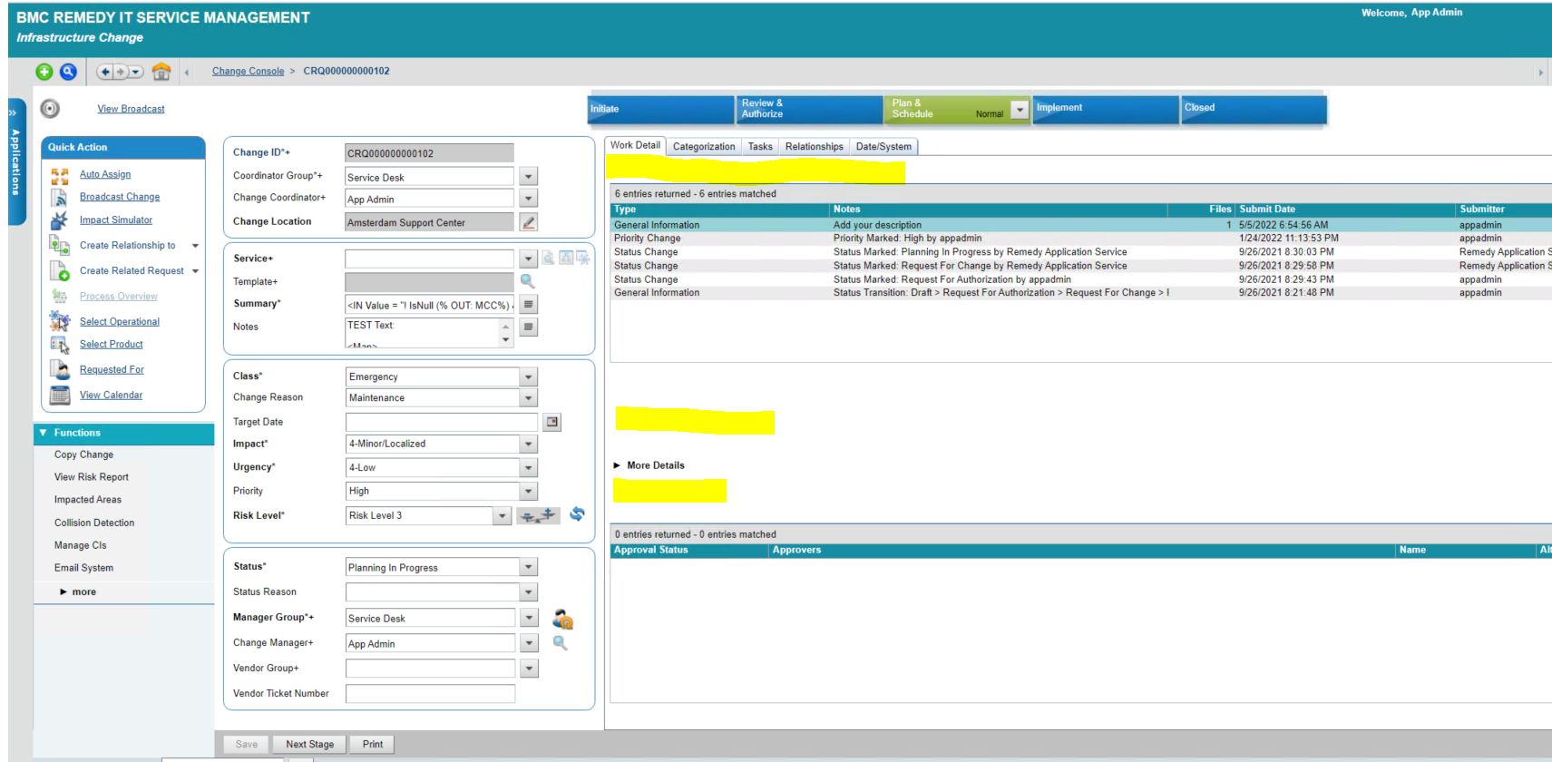
Task: Open the Plan & Schedule stage dropdown arrow
Action: point(1020,110)
